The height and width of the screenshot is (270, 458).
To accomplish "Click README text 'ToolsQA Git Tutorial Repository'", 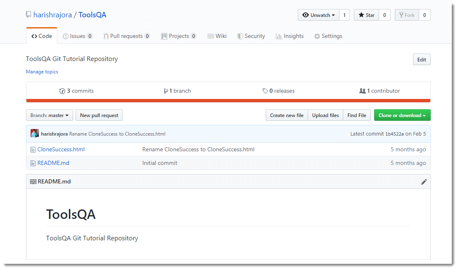I will coord(92,238).
